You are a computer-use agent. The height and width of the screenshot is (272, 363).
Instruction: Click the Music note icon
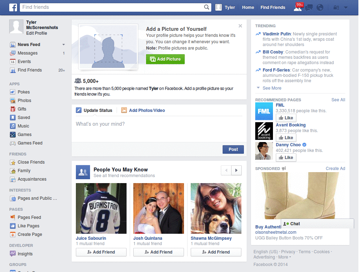(13, 126)
